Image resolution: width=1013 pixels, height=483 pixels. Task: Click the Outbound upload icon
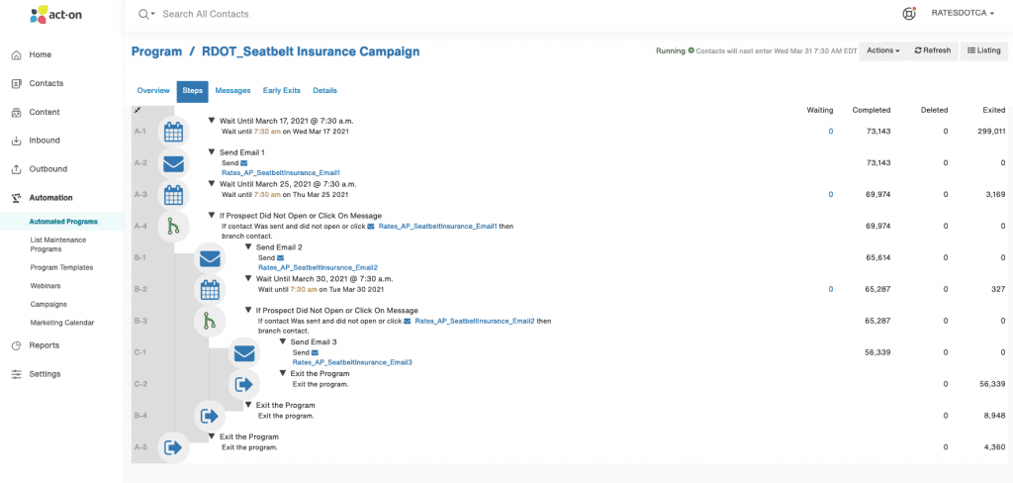click(x=17, y=169)
